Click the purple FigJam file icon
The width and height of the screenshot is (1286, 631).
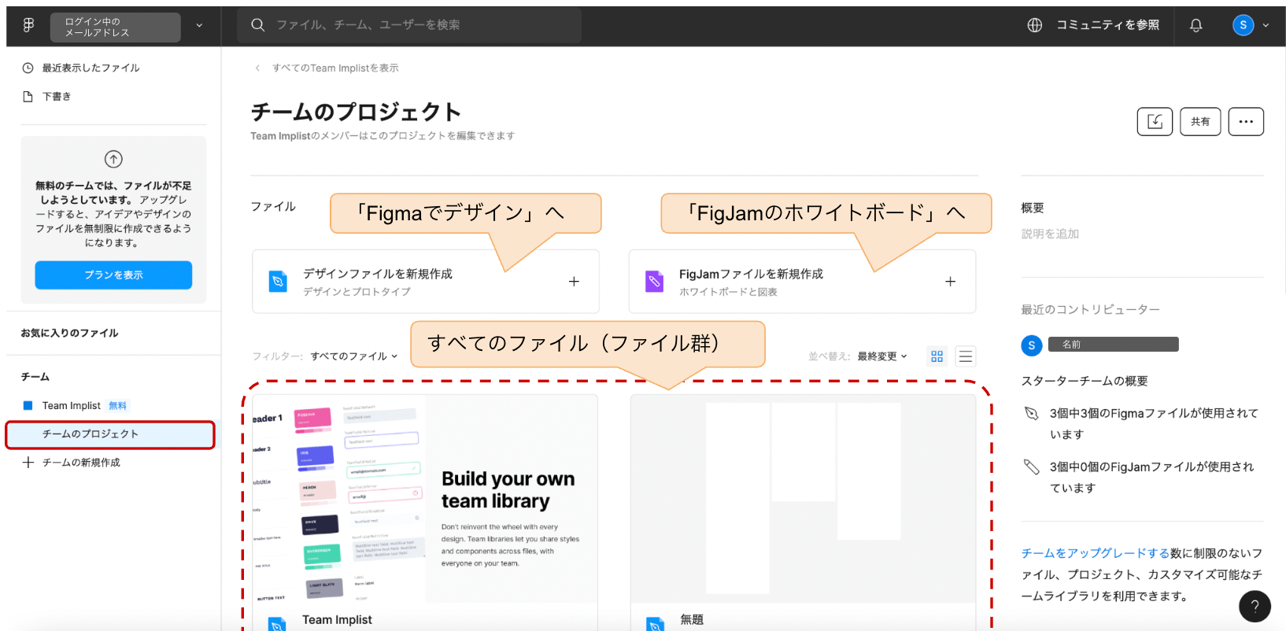654,282
